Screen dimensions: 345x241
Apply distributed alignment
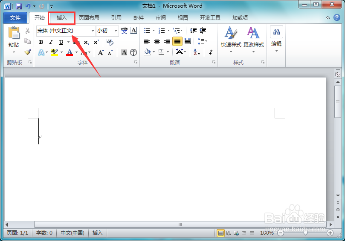(x=187, y=41)
